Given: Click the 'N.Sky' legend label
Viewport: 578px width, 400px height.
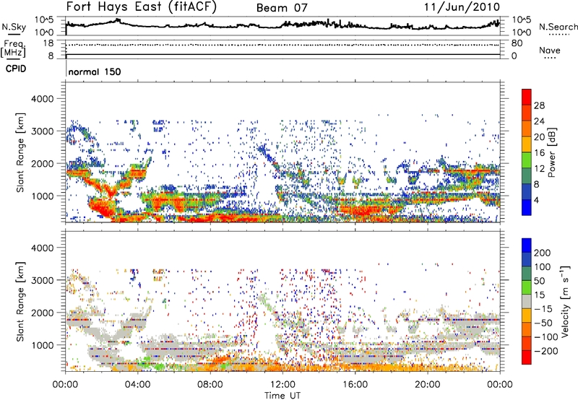Looking at the screenshot, I should [x=14, y=27].
